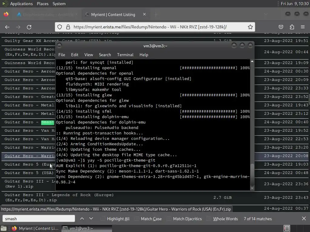Go forward with the browser arrow
The height and width of the screenshot is (232, 310).
pyautogui.click(x=18, y=27)
